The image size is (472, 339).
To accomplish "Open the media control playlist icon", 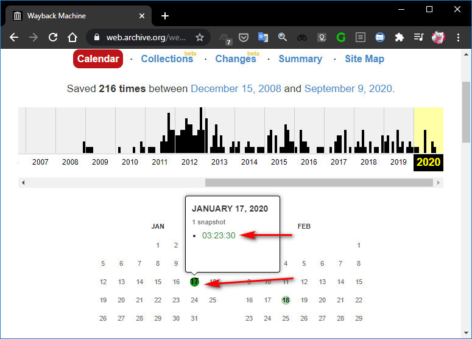I will tap(419, 37).
